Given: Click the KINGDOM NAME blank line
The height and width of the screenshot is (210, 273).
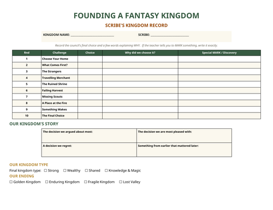Looking at the screenshot, I should (92, 35).
